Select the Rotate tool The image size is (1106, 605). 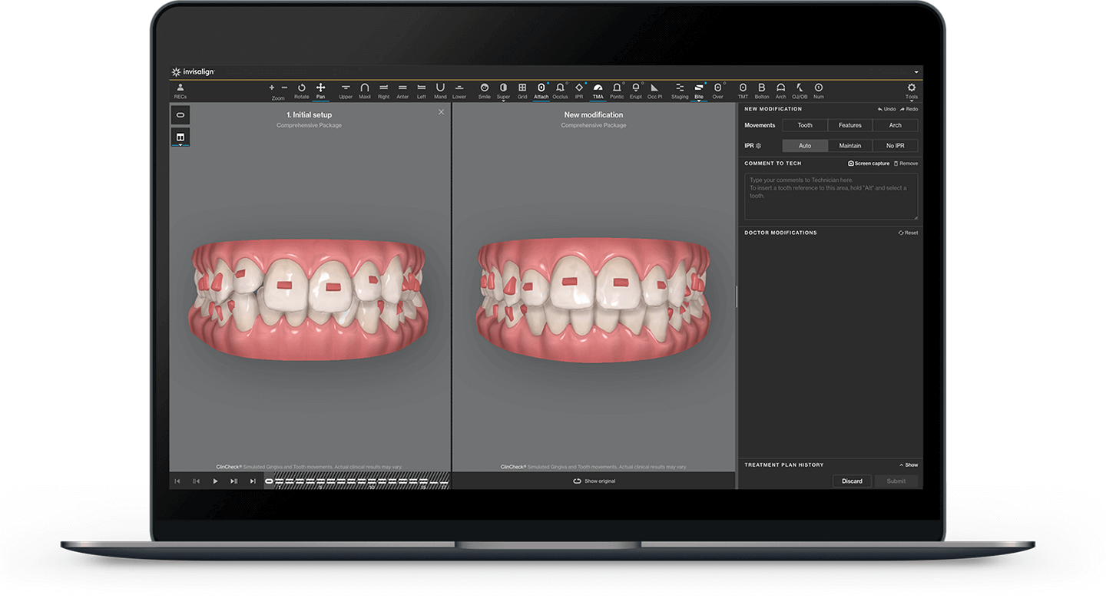[301, 91]
